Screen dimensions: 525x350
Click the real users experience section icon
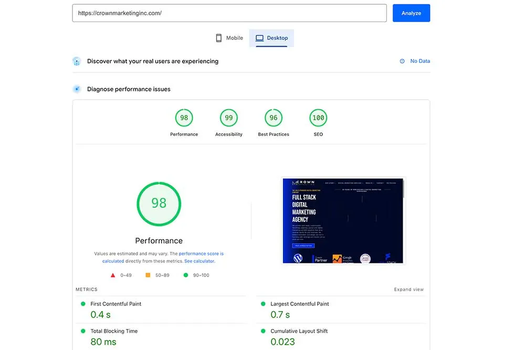tap(77, 61)
